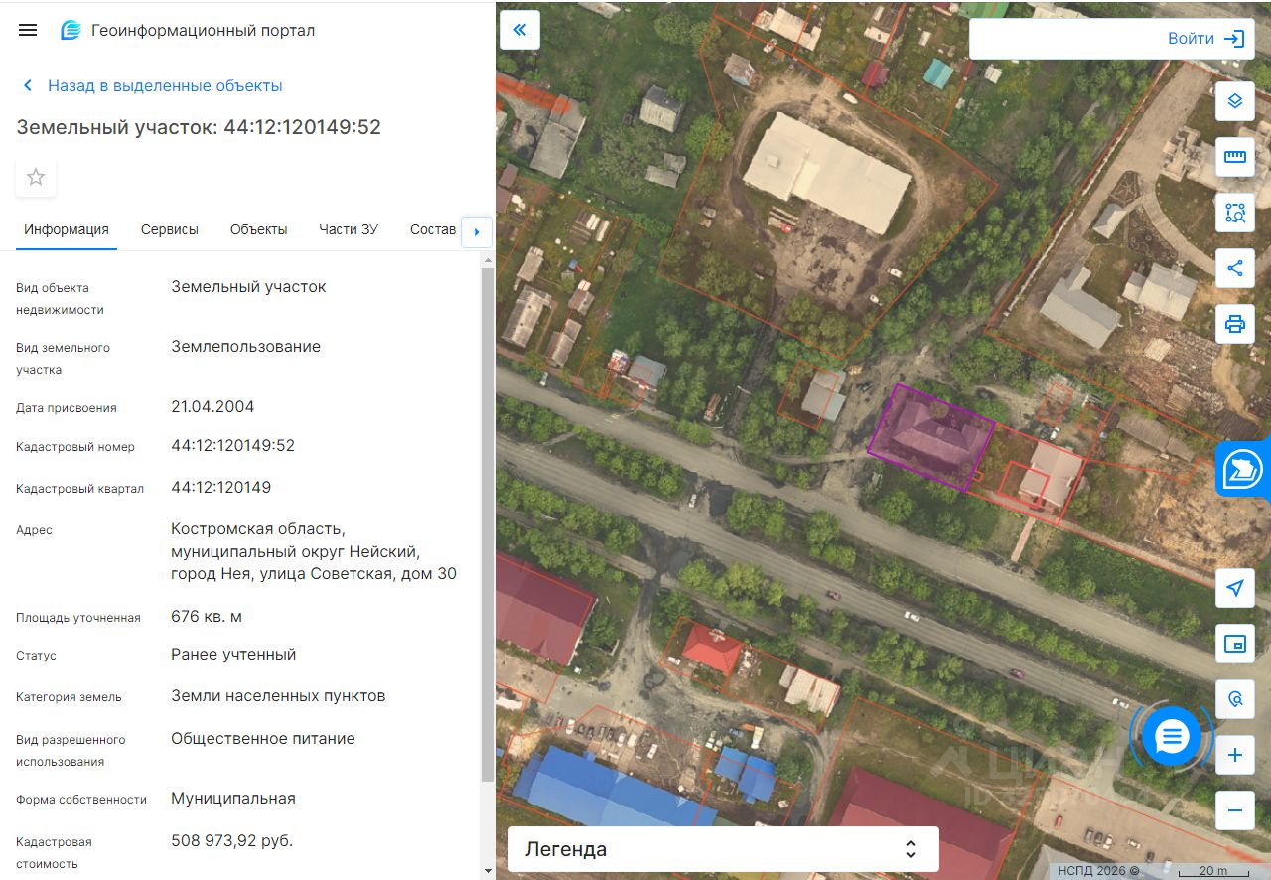The height and width of the screenshot is (880, 1271).
Task: Open the Состав tab
Action: pos(433,229)
